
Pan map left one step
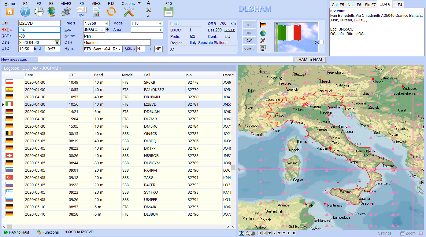pos(265,233)
